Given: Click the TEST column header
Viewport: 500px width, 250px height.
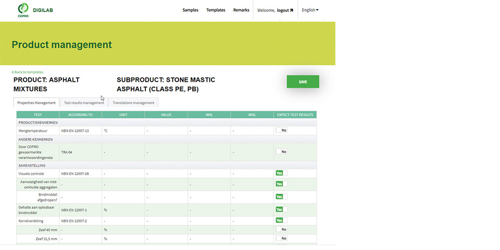Looking at the screenshot, I should pos(37,115).
